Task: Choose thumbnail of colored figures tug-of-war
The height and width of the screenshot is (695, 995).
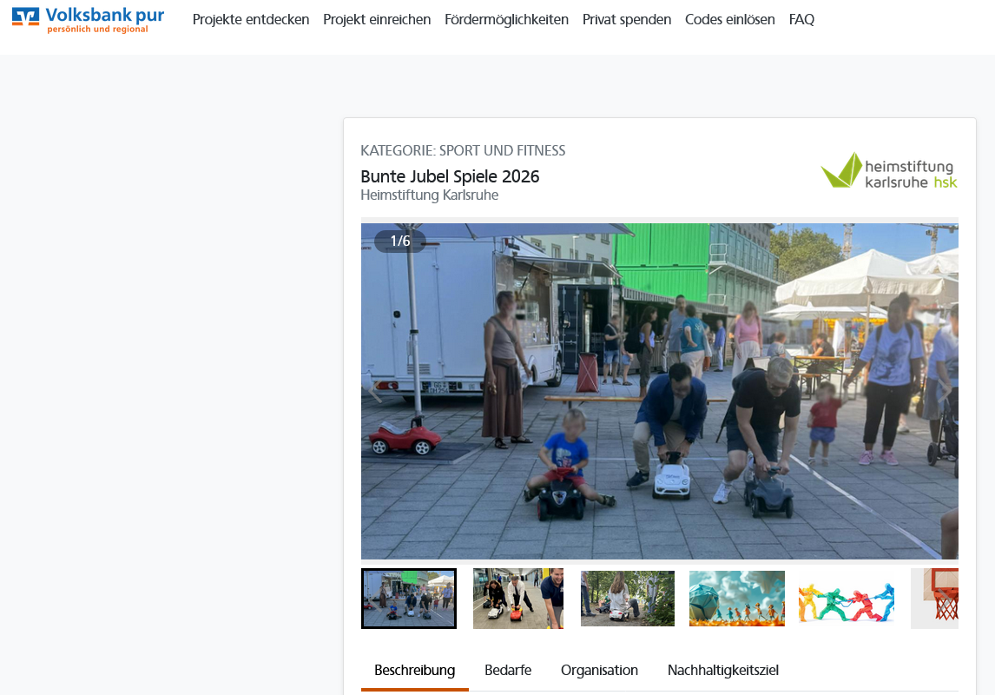Action: click(846, 599)
